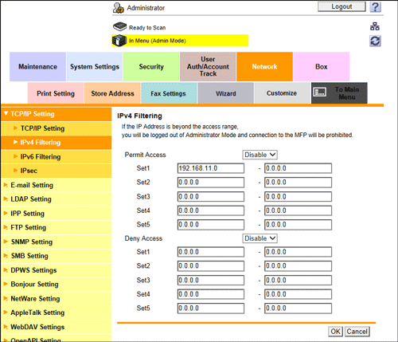Screen dimensions: 398x342
Task: Select the Network tab
Action: pos(264,67)
